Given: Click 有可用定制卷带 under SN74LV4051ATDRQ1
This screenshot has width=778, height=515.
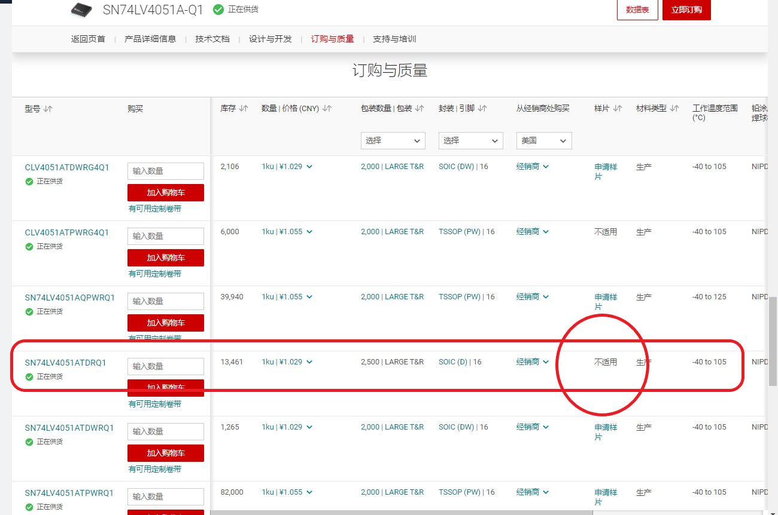Looking at the screenshot, I should [155, 404].
